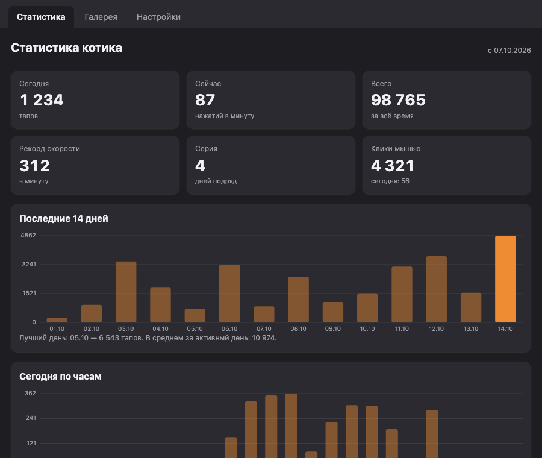Click the Клики мышью card
Image resolution: width=542 pixels, height=458 pixels.
tap(447, 165)
